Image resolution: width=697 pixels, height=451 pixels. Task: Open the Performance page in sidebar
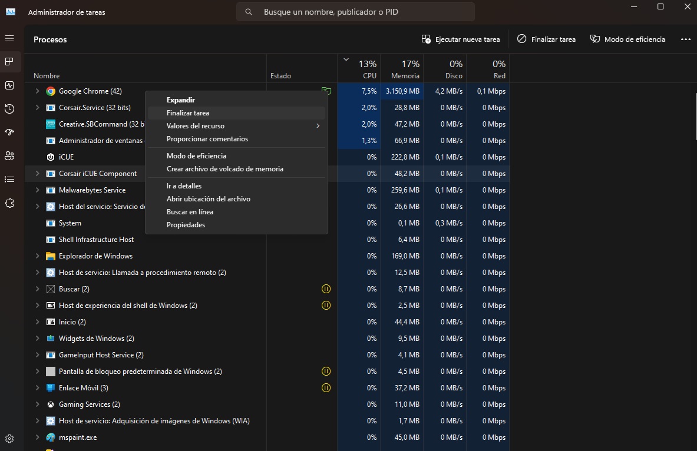(9, 85)
